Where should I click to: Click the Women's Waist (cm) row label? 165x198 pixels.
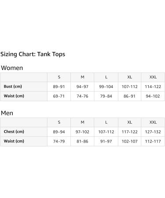[14, 96]
